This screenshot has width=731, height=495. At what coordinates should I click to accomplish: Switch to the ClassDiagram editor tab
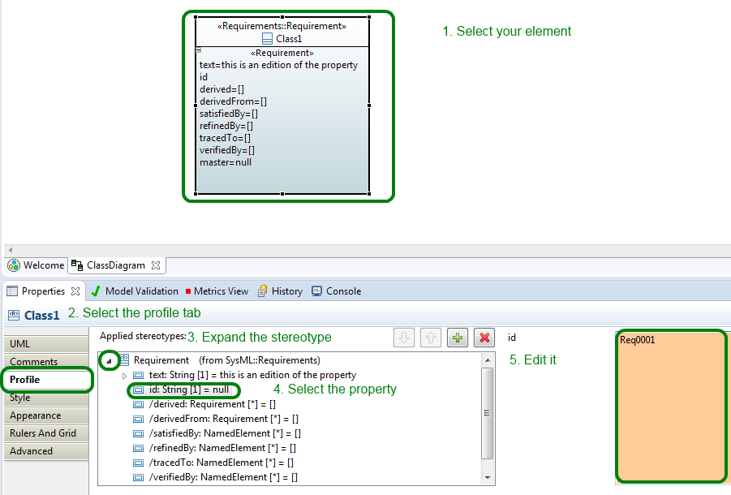coord(117,265)
